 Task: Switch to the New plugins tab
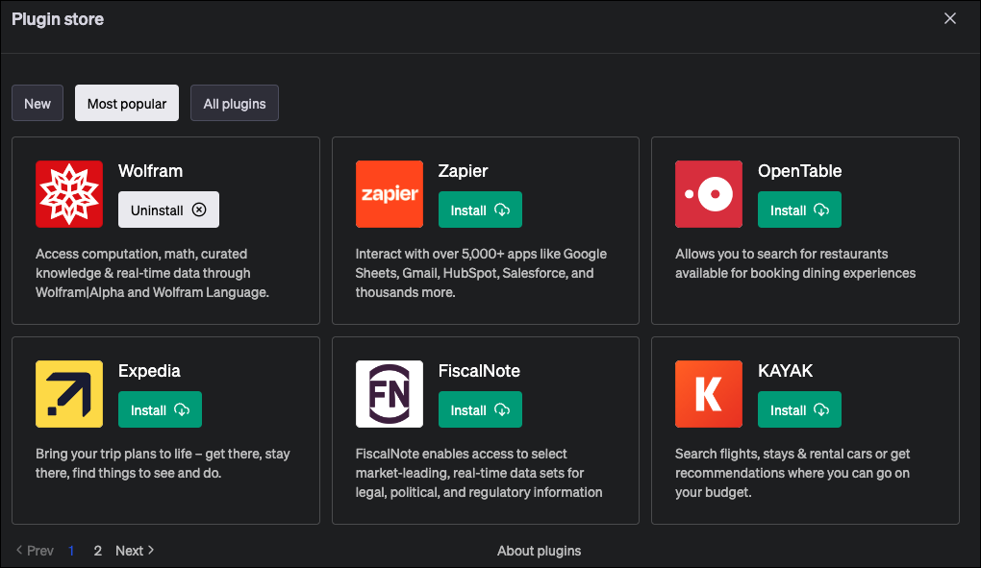coord(38,103)
